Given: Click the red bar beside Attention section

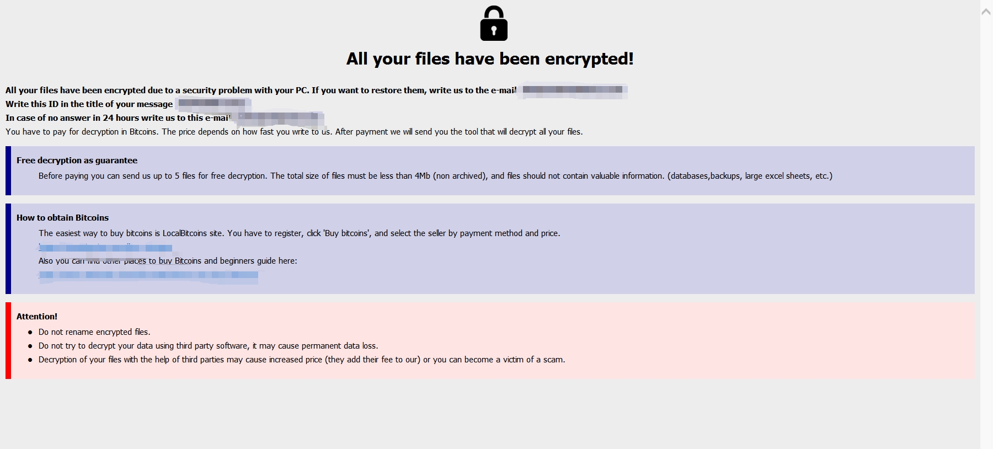Looking at the screenshot, I should click(8, 340).
